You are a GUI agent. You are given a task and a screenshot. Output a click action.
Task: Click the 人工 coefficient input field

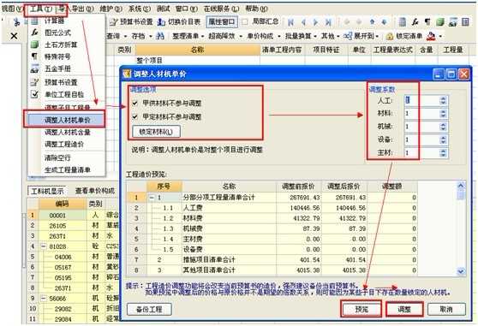click(x=422, y=100)
